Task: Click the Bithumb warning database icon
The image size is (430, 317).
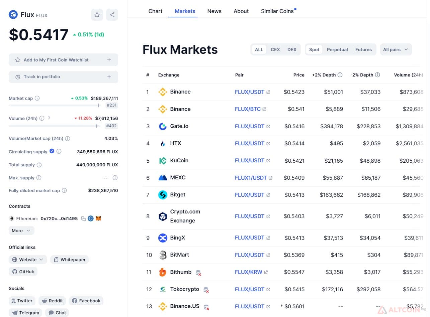Action: click(198, 273)
